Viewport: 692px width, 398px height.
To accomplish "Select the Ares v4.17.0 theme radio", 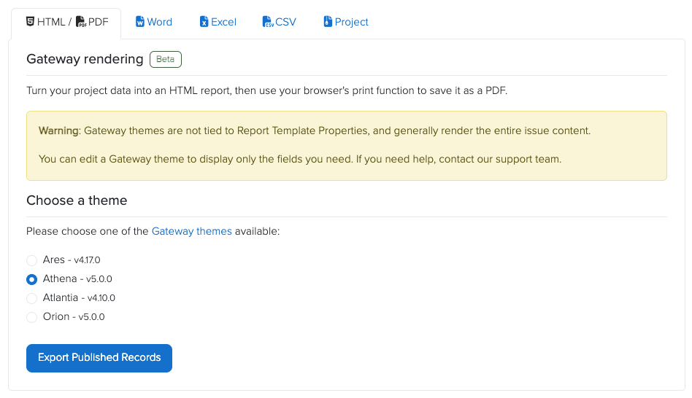I will tap(32, 260).
